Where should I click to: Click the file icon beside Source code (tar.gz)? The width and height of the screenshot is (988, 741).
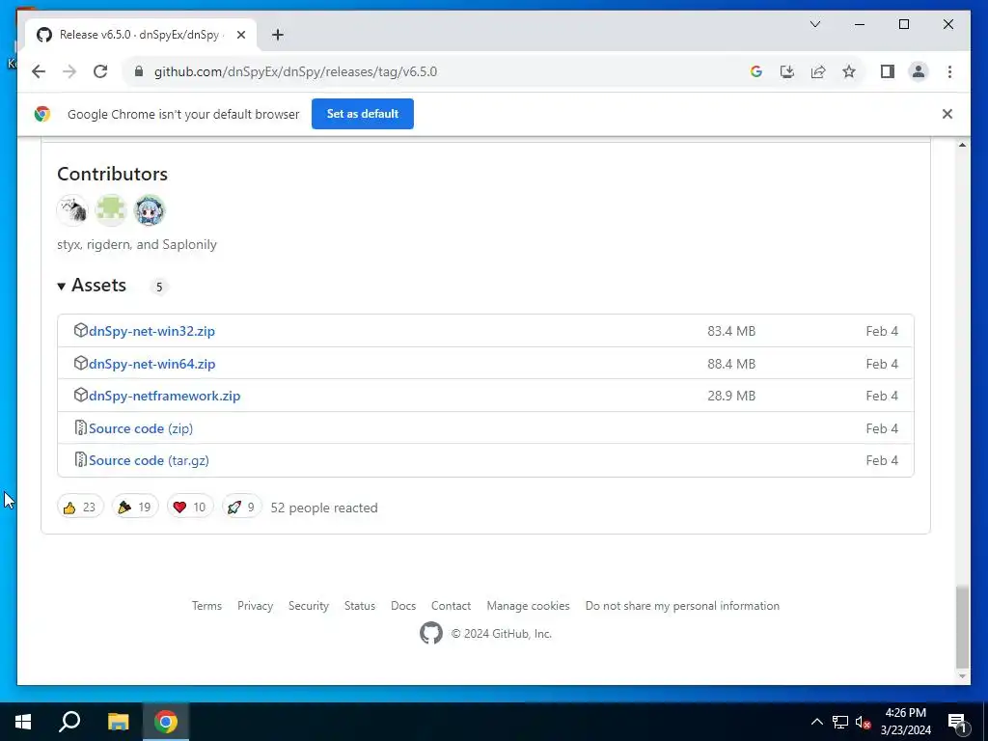point(81,460)
